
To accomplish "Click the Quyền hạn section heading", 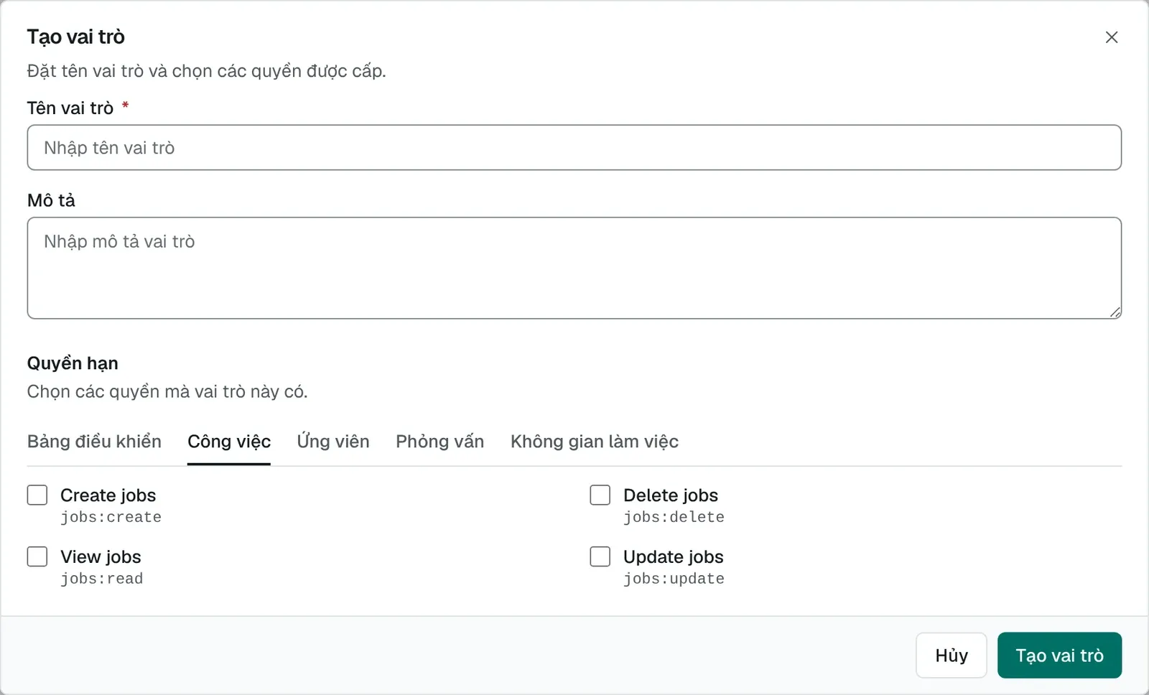I will (73, 363).
